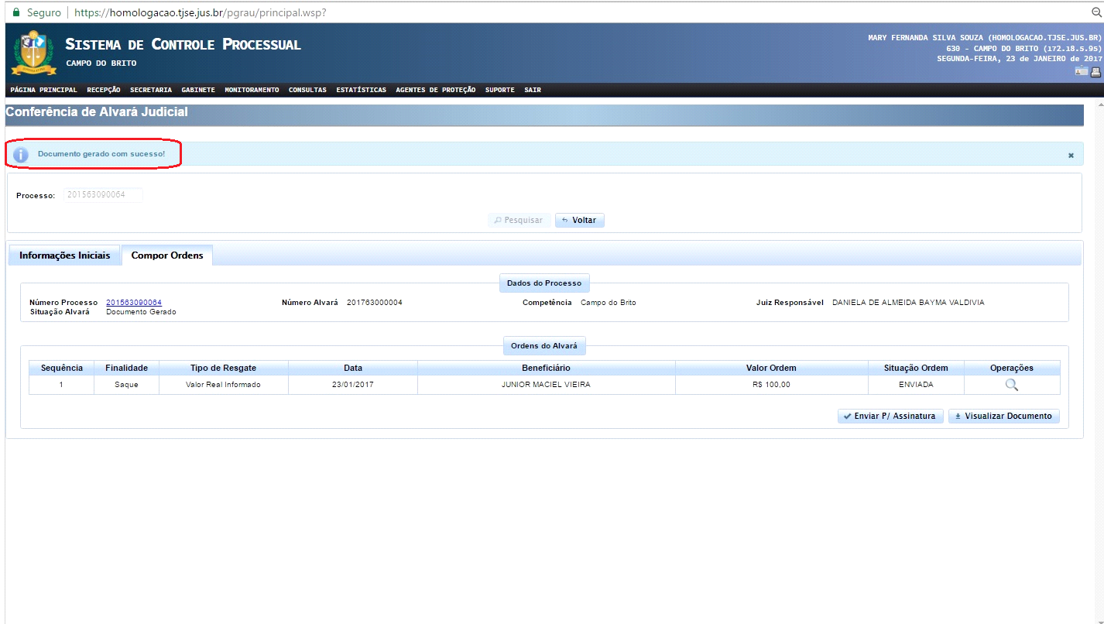Image resolution: width=1104 pixels, height=624 pixels.
Task: Click Sair to log out
Action: (533, 90)
